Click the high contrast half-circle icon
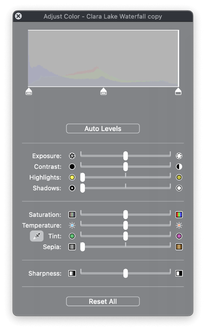 pyautogui.click(x=179, y=166)
